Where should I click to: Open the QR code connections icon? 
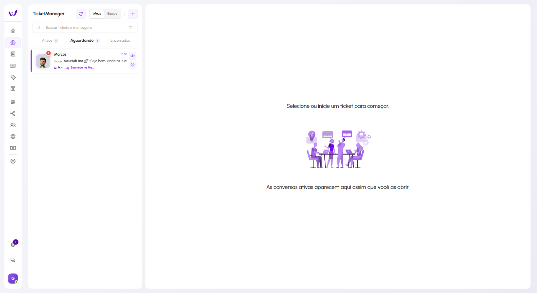pos(13,102)
